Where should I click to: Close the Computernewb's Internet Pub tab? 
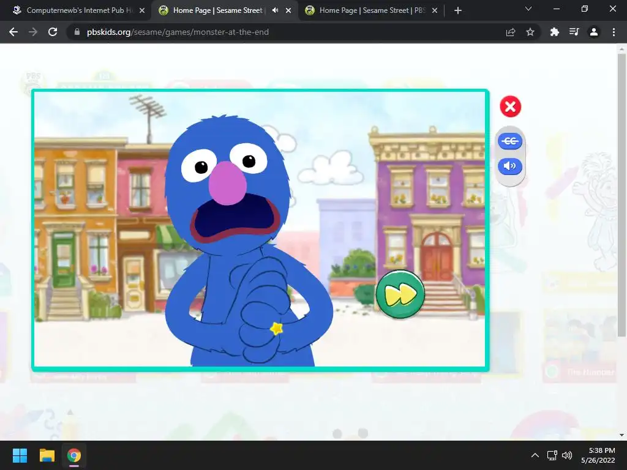[142, 11]
